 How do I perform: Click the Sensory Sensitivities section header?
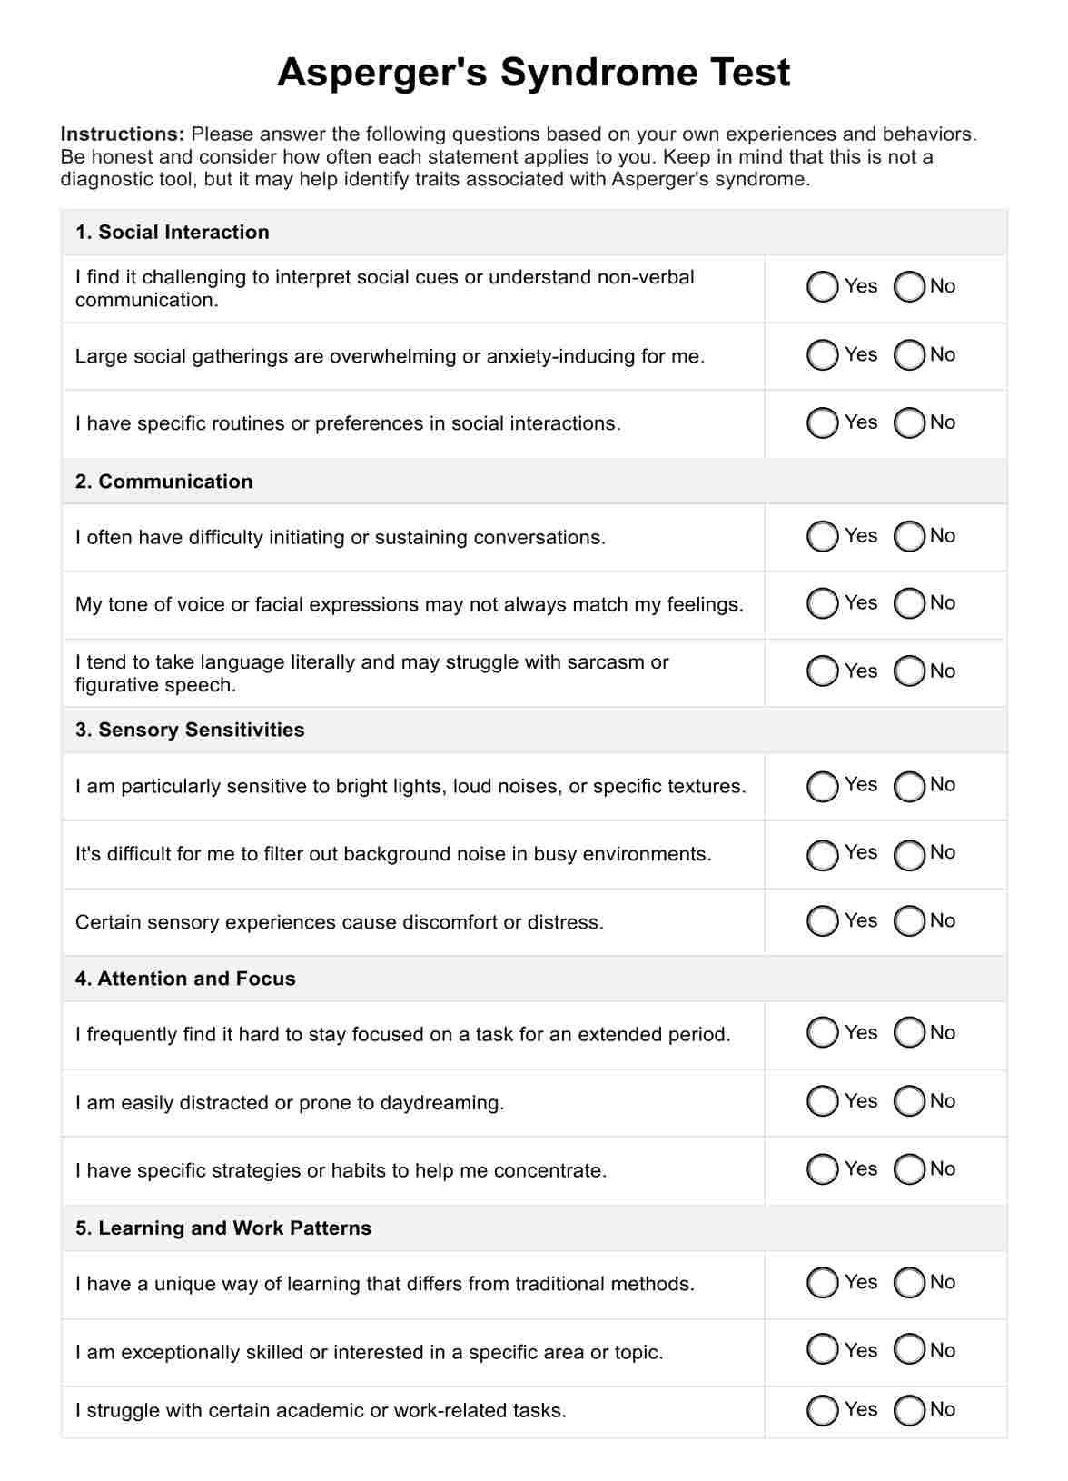pos(190,731)
